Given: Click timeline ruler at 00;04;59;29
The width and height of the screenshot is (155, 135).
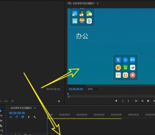Looking at the screenshot, I should point(134,115).
